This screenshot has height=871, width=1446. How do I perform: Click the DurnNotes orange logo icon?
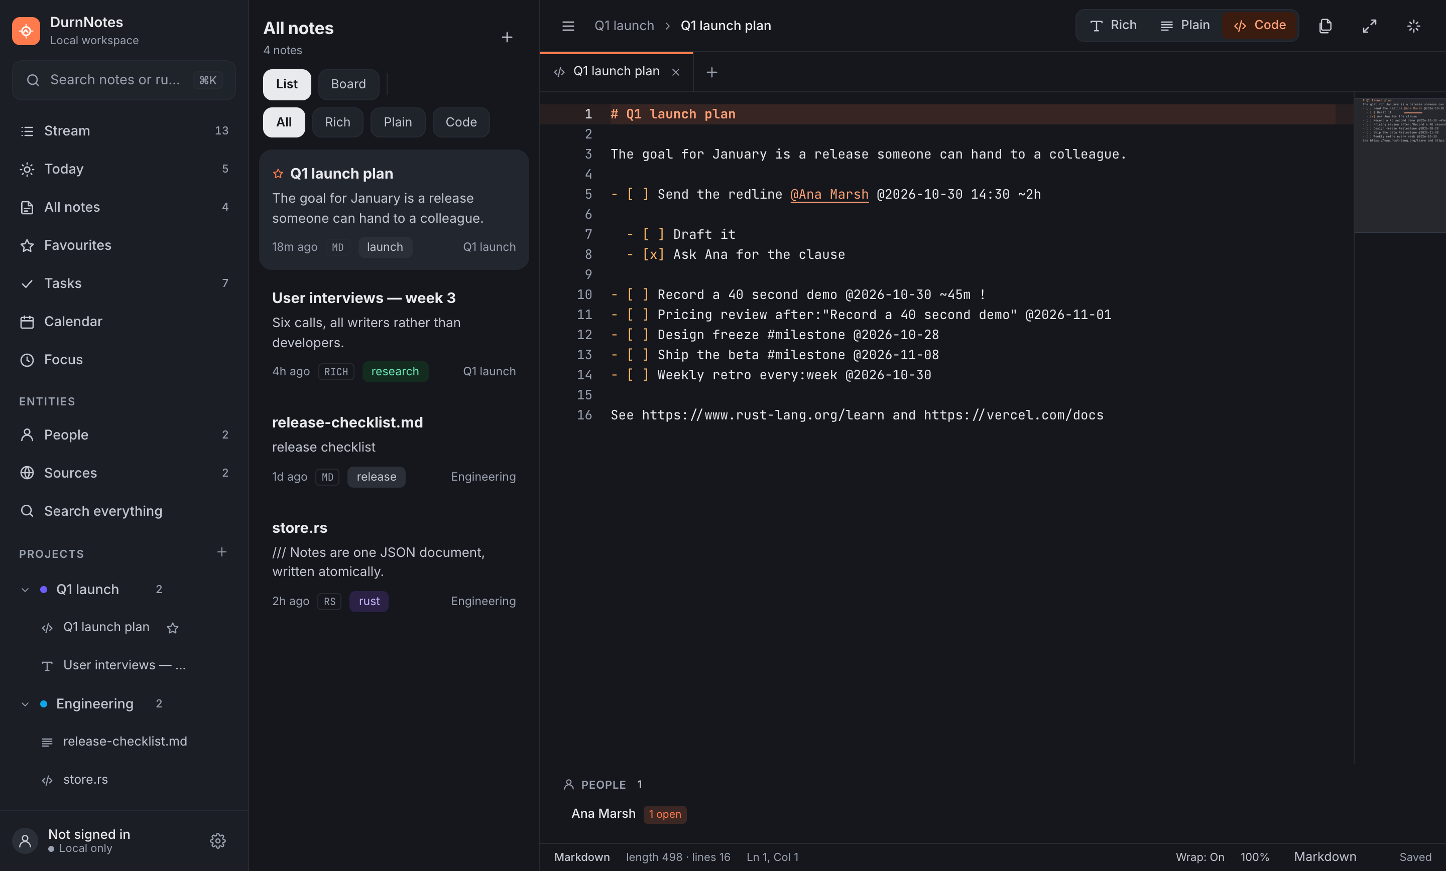pyautogui.click(x=26, y=31)
